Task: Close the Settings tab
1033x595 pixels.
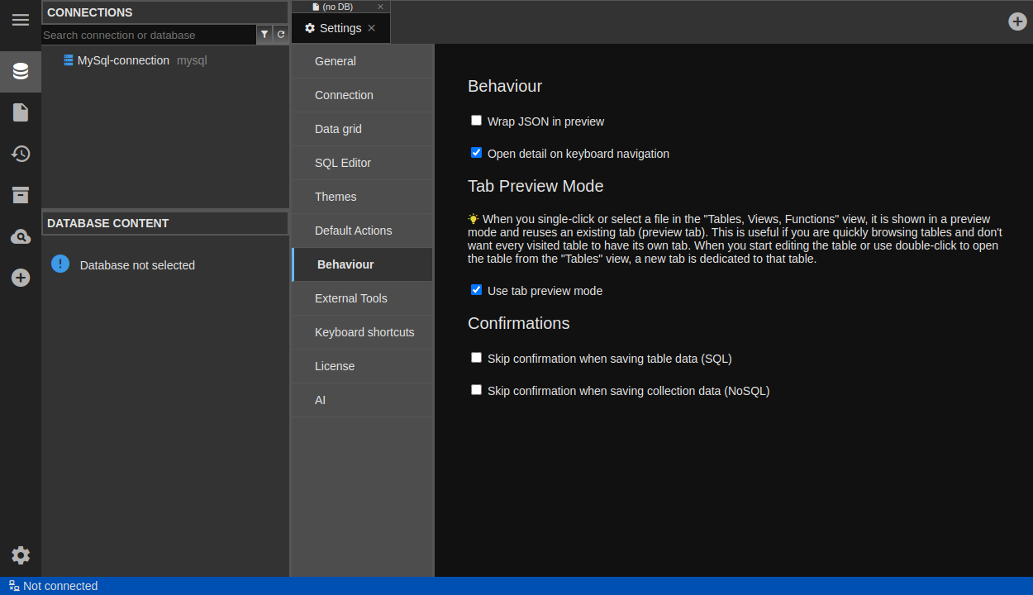Action: tap(372, 28)
